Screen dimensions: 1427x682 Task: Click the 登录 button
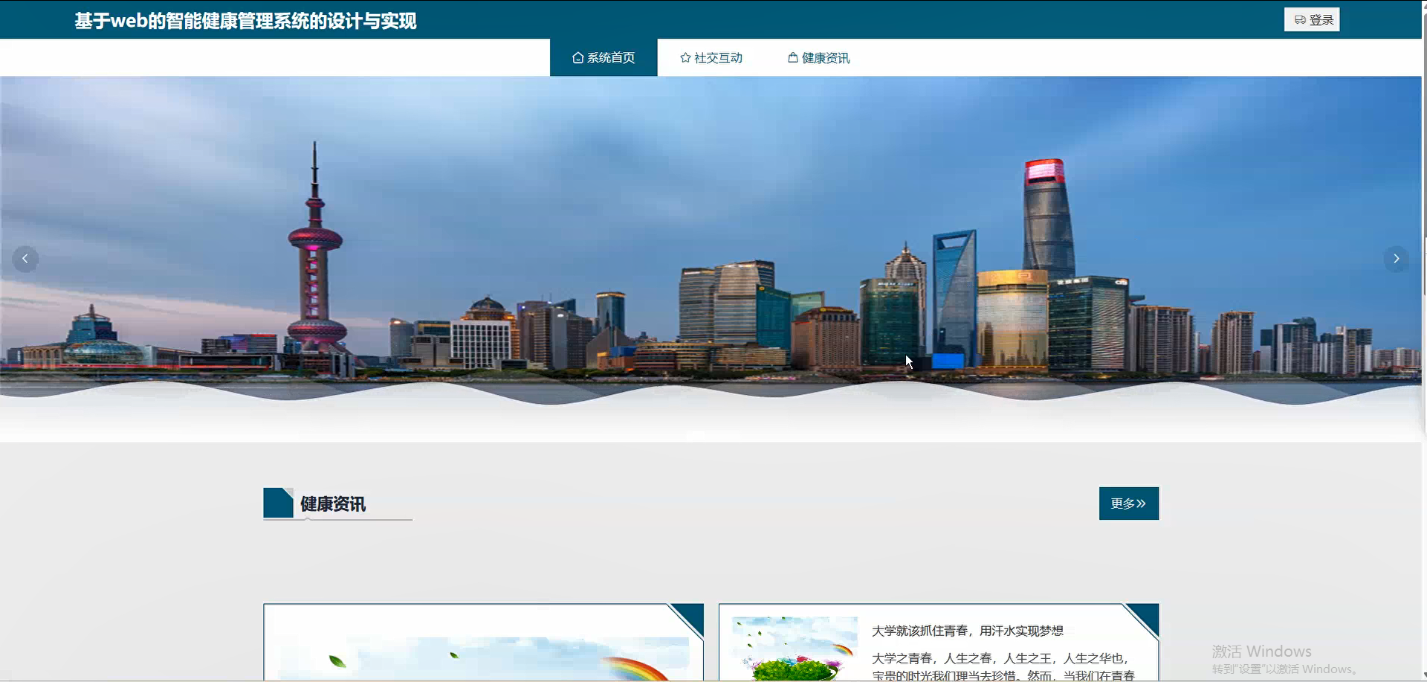pos(1311,19)
